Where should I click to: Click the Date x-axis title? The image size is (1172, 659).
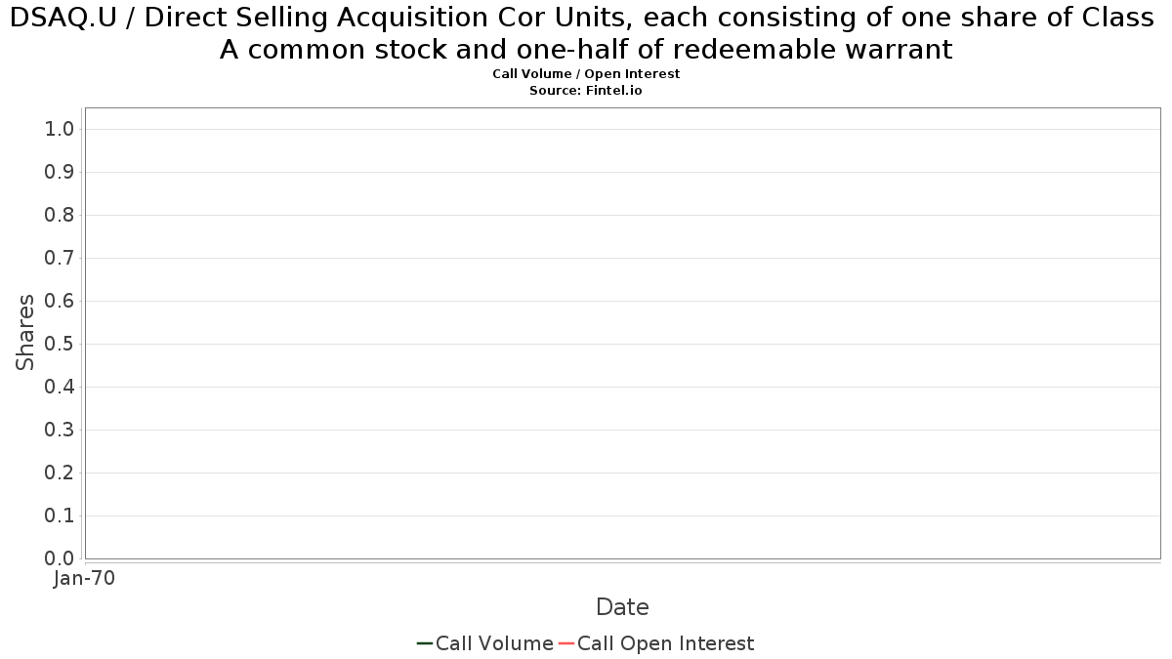[622, 607]
